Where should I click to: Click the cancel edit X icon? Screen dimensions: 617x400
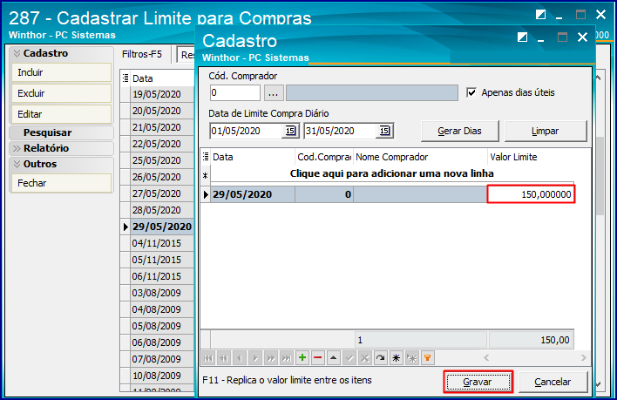(x=365, y=358)
